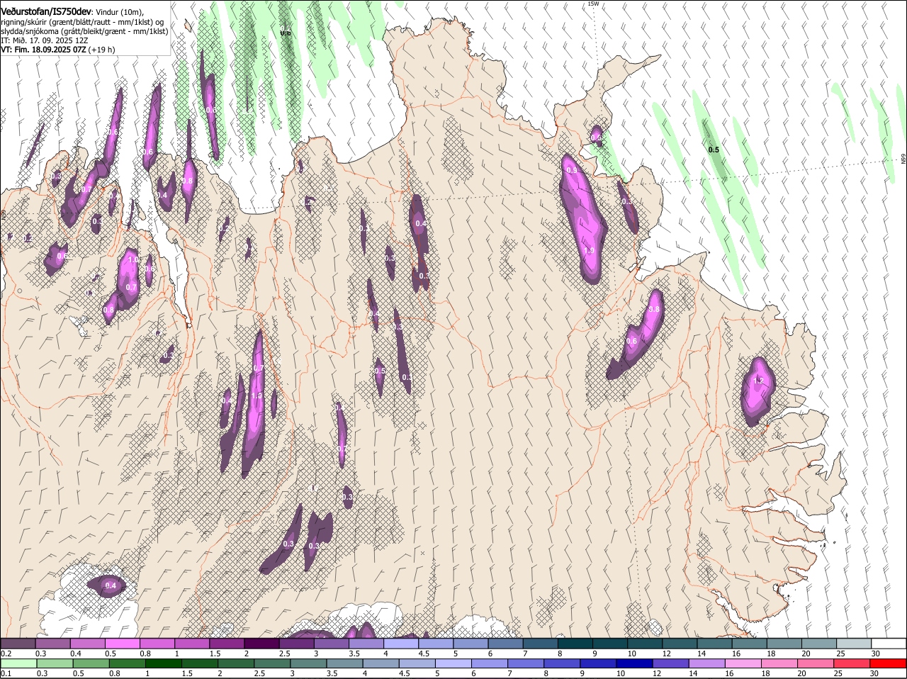907x679 pixels.
Task: Click the '1.9' value in the large pink cell
Action: coord(589,251)
